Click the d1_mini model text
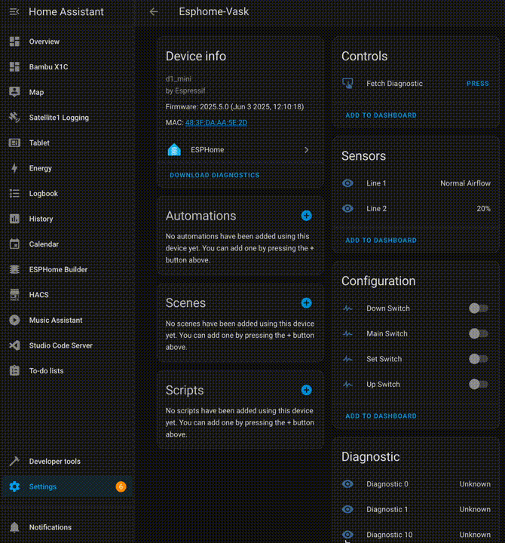This screenshot has width=505, height=543. pos(178,78)
